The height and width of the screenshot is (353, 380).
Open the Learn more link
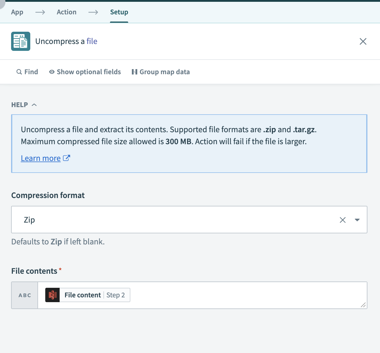[x=40, y=158]
